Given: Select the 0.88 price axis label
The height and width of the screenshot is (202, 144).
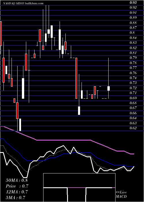Looking at the screenshot, I should coord(133,23).
